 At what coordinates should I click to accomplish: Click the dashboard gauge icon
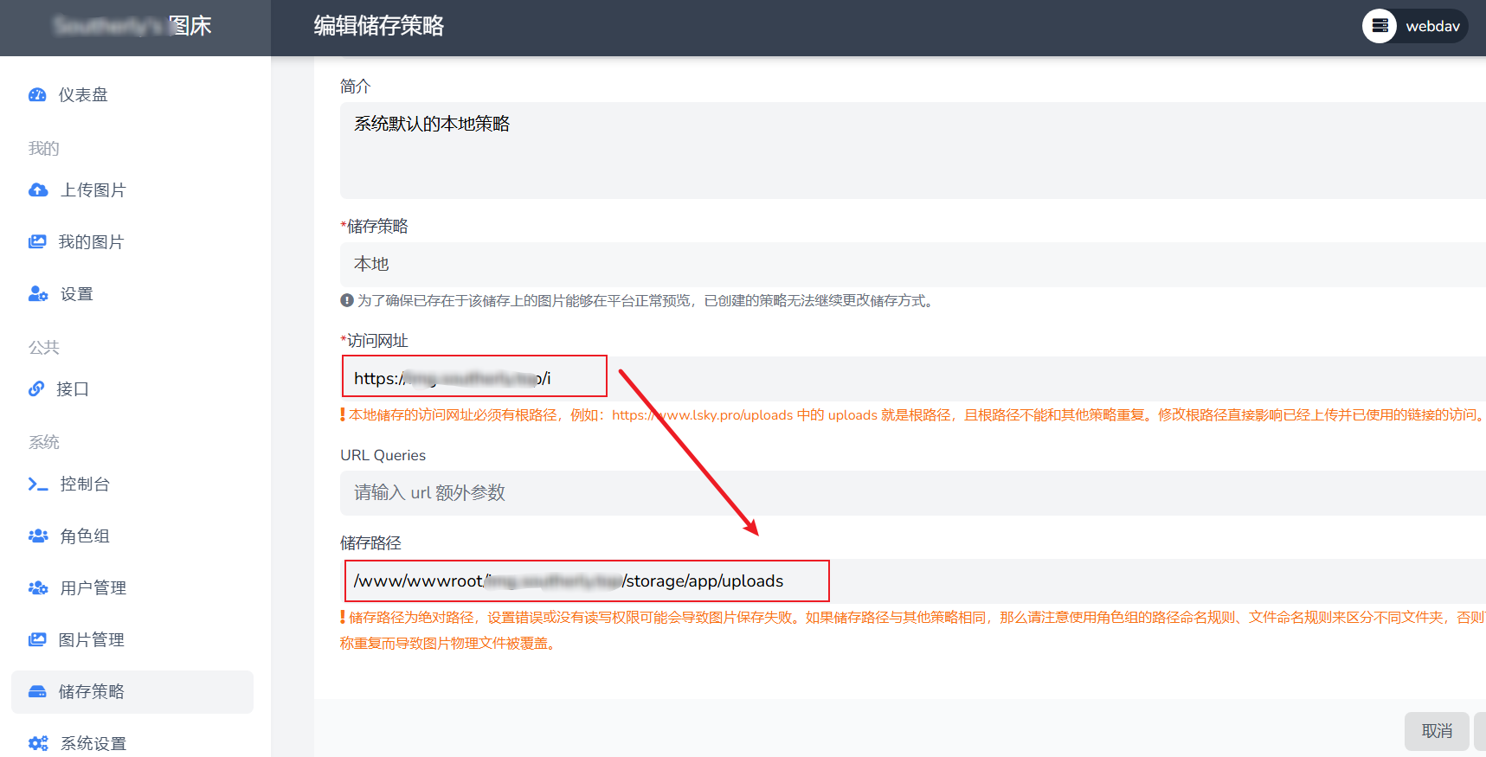coord(37,95)
